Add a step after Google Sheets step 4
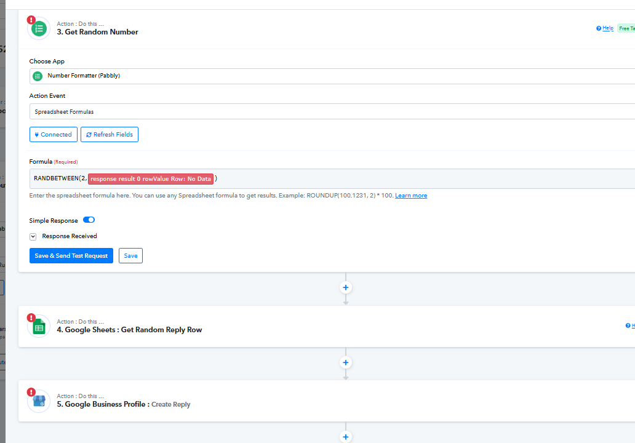The width and height of the screenshot is (635, 443). click(345, 362)
